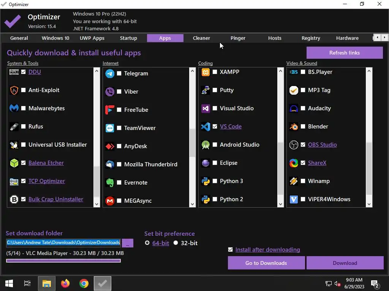Click Coding list scroll-up arrow
The width and height of the screenshot is (389, 291).
pos(280,71)
